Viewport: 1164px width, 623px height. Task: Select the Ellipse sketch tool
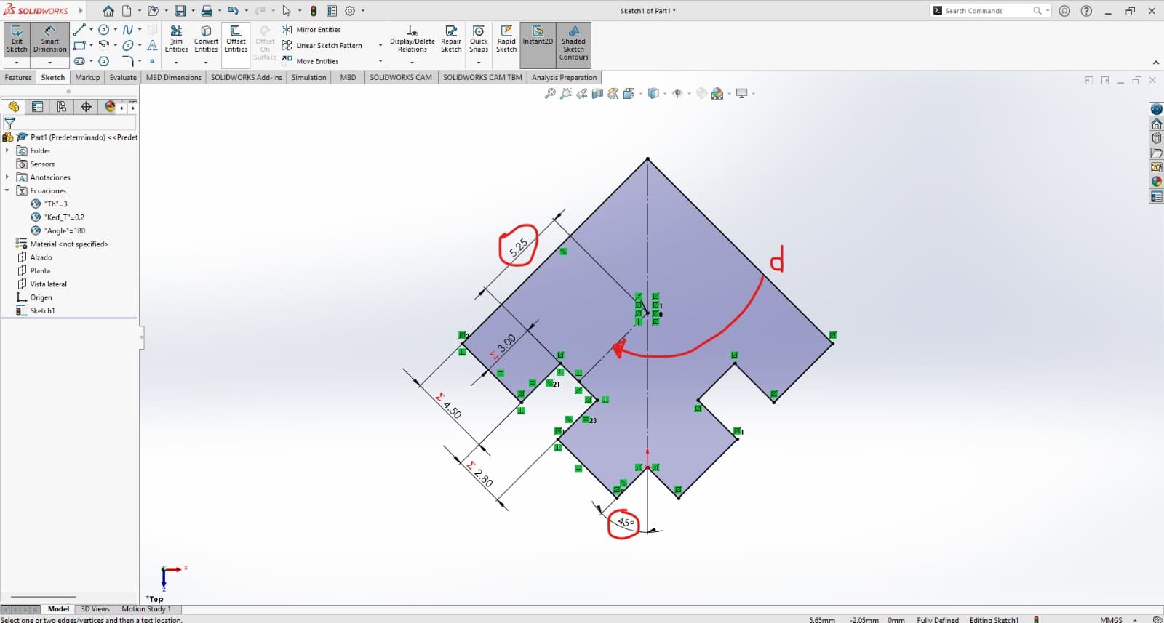128,45
